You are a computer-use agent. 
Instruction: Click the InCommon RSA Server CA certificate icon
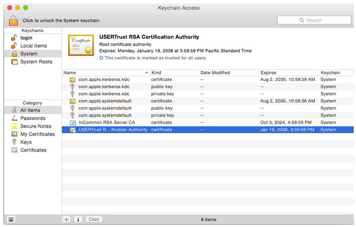73,123
